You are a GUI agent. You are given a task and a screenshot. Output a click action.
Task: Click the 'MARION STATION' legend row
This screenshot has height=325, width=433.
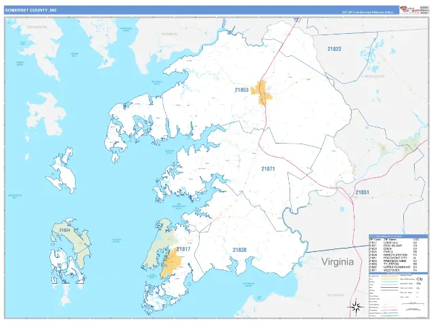tap(394, 255)
